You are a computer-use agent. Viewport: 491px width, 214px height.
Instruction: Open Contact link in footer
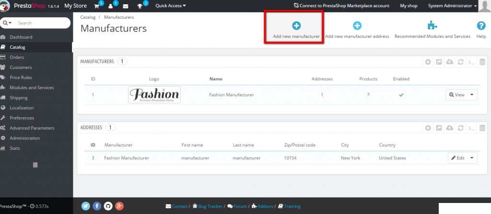177,206
